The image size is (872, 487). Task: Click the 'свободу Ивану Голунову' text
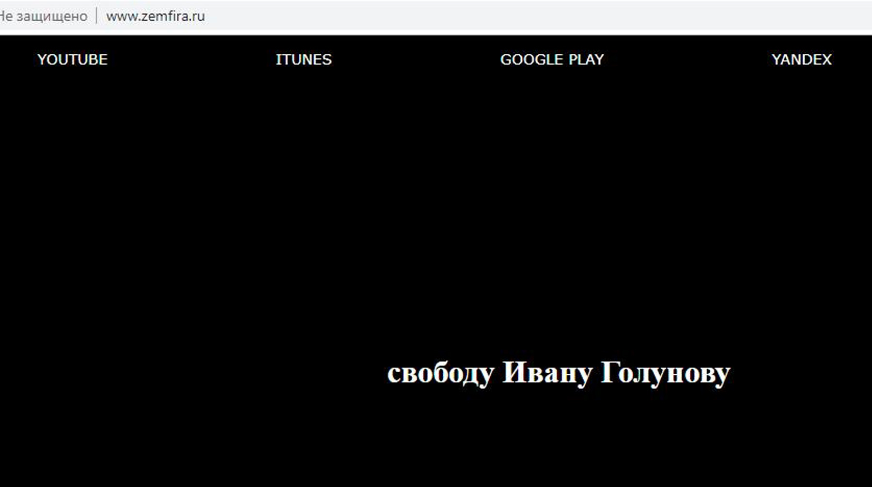(559, 373)
